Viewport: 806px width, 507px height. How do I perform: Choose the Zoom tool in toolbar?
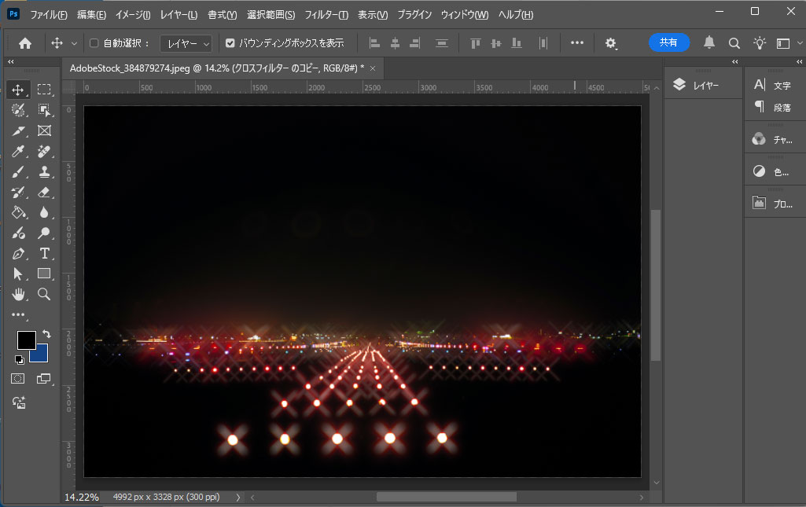point(44,294)
